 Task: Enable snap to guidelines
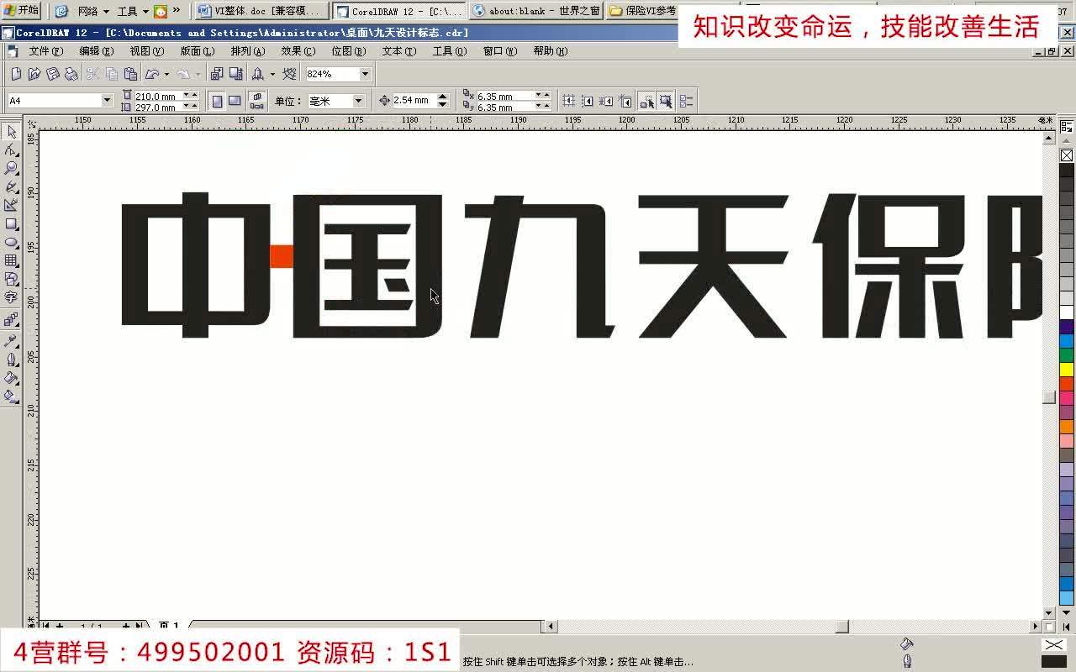coord(587,100)
